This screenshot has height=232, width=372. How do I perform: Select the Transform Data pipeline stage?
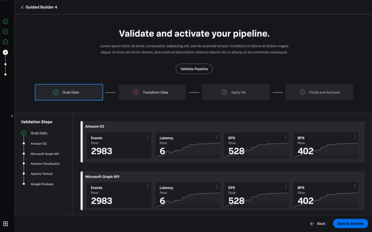(152, 92)
